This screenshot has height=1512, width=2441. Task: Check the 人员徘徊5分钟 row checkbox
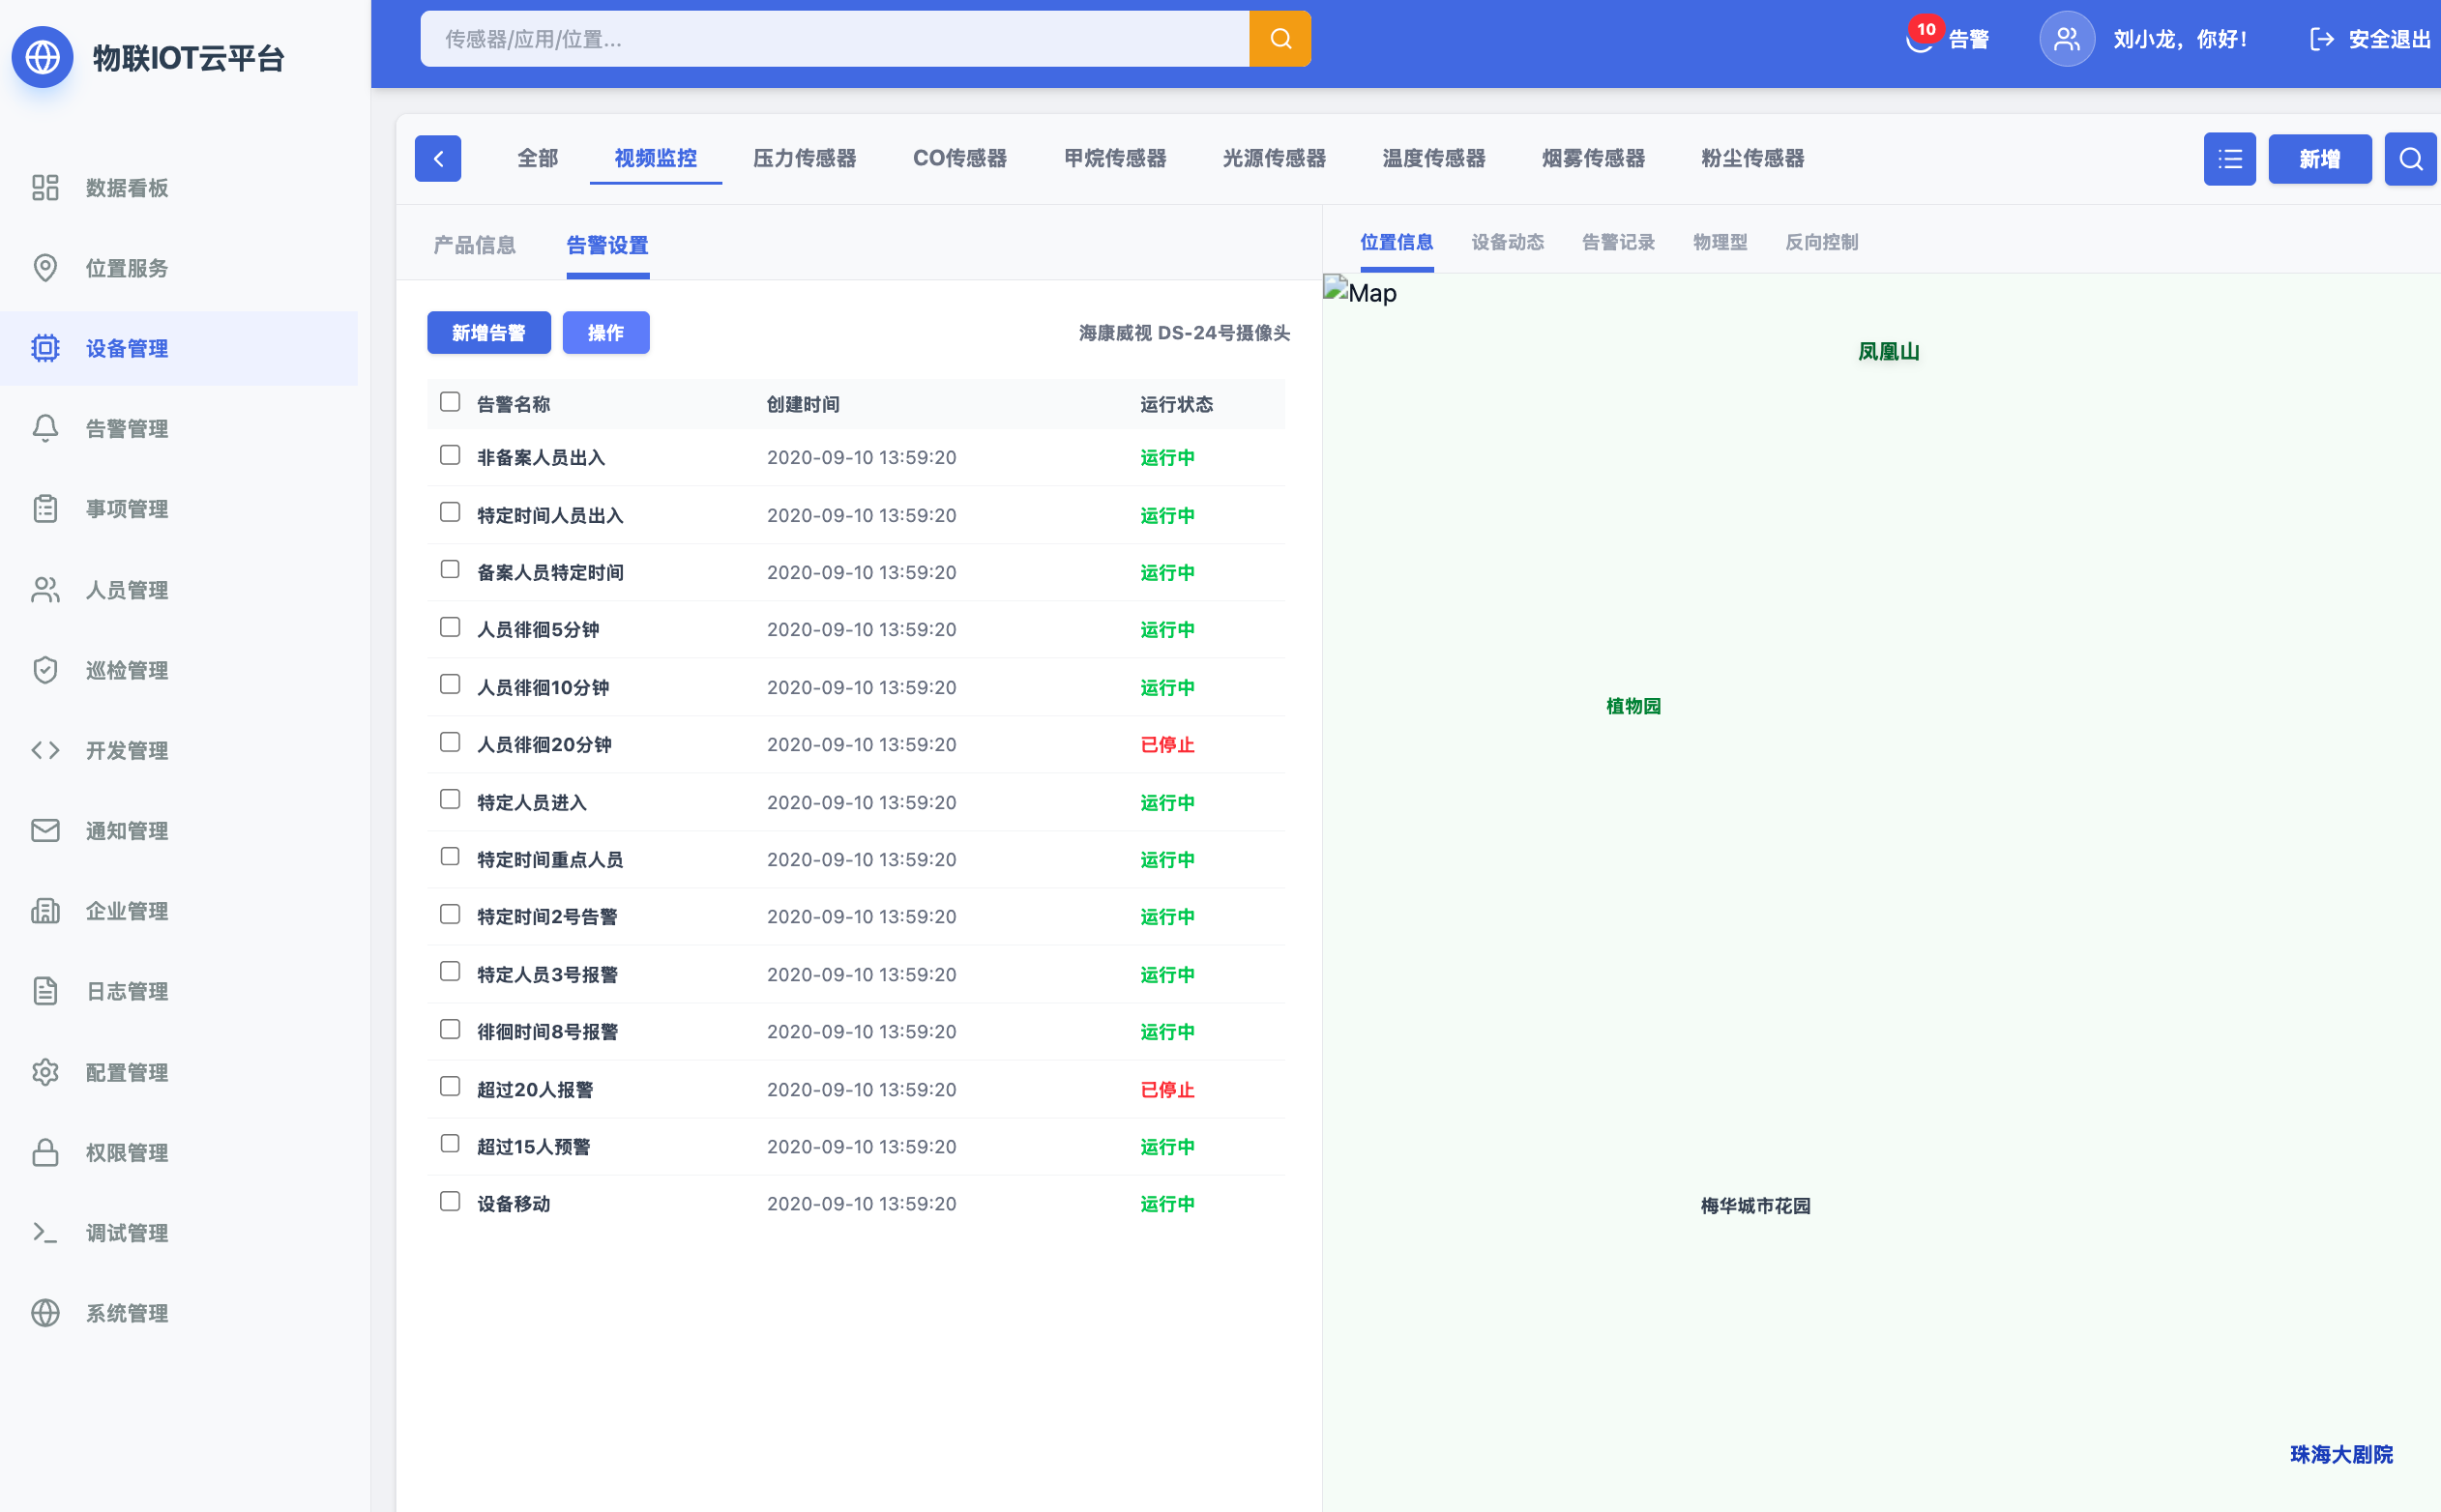tap(450, 628)
